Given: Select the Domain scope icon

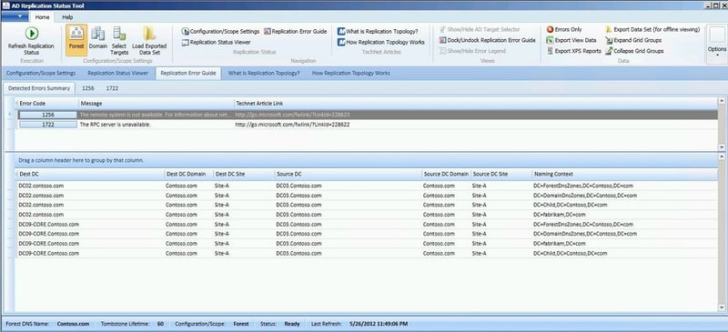Looking at the screenshot, I should tap(98, 34).
